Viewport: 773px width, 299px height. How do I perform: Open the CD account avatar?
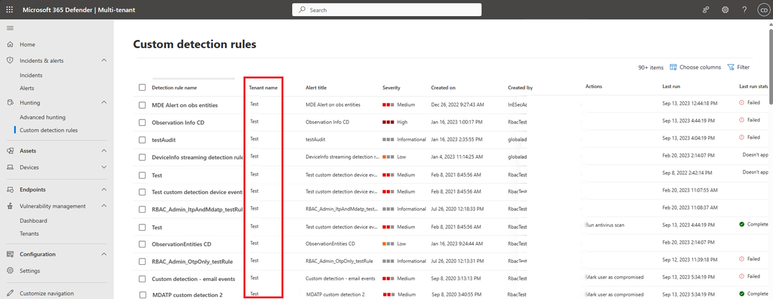click(x=762, y=10)
